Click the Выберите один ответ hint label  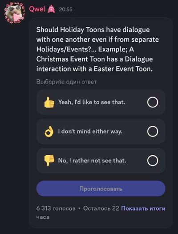(66, 82)
